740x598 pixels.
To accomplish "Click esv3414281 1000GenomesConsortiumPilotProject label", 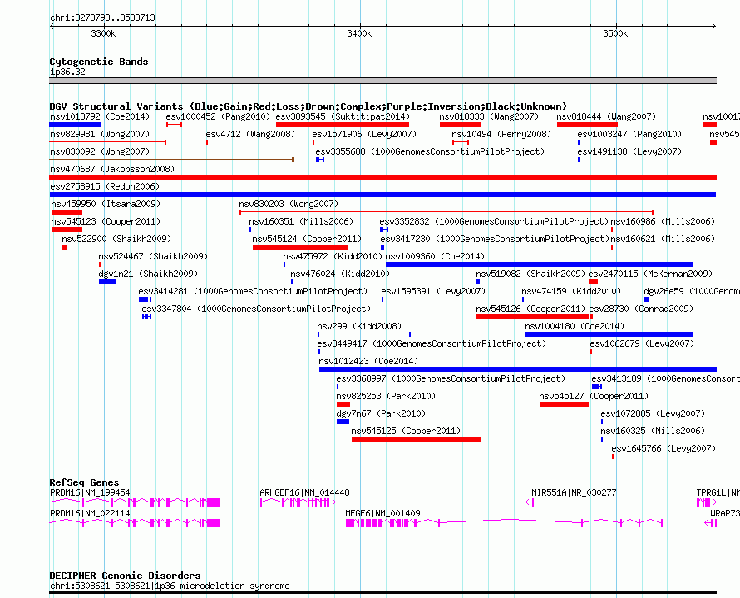I will [253, 291].
